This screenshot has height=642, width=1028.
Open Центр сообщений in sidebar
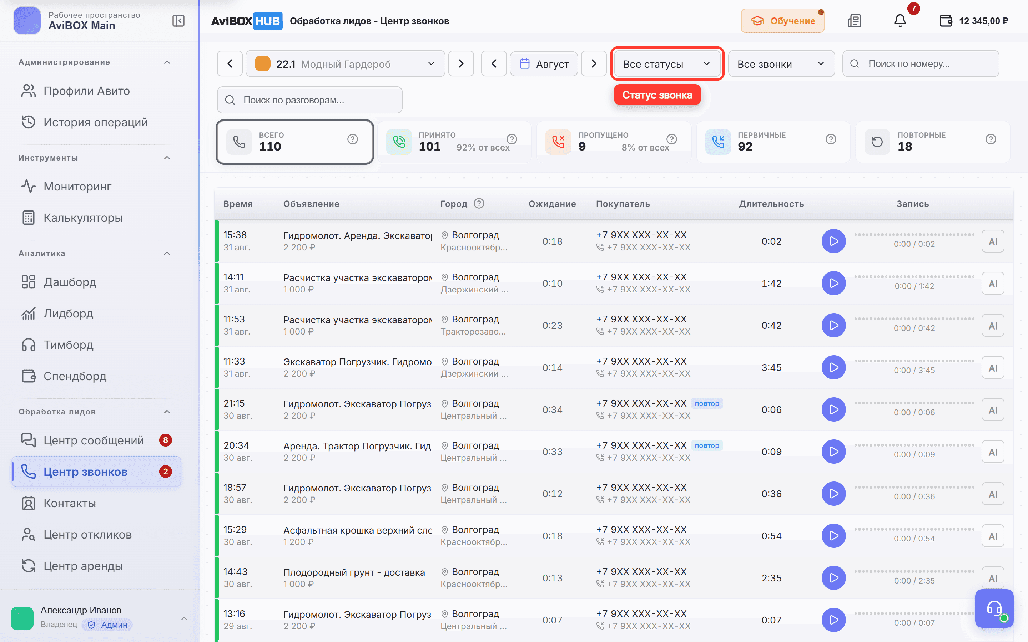[96, 440]
